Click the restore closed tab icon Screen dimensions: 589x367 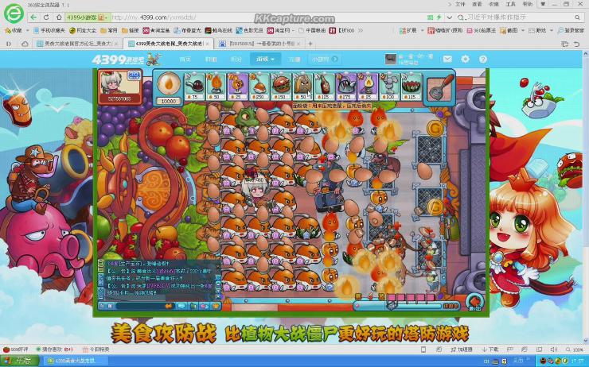(577, 44)
